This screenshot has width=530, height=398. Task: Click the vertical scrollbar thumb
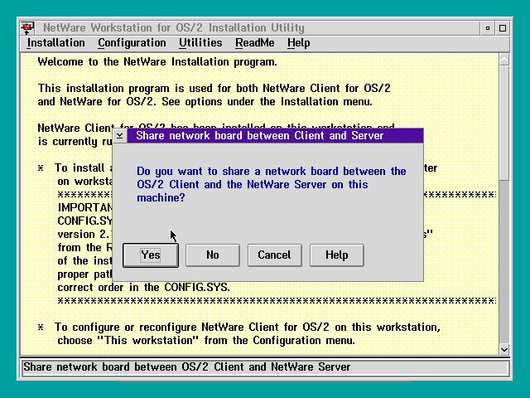pyautogui.click(x=504, y=124)
